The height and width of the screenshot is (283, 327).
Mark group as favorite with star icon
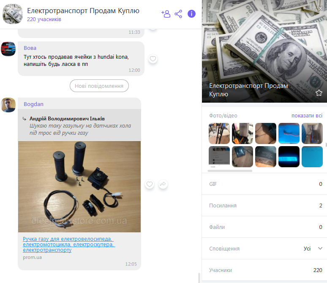pyautogui.click(x=319, y=93)
